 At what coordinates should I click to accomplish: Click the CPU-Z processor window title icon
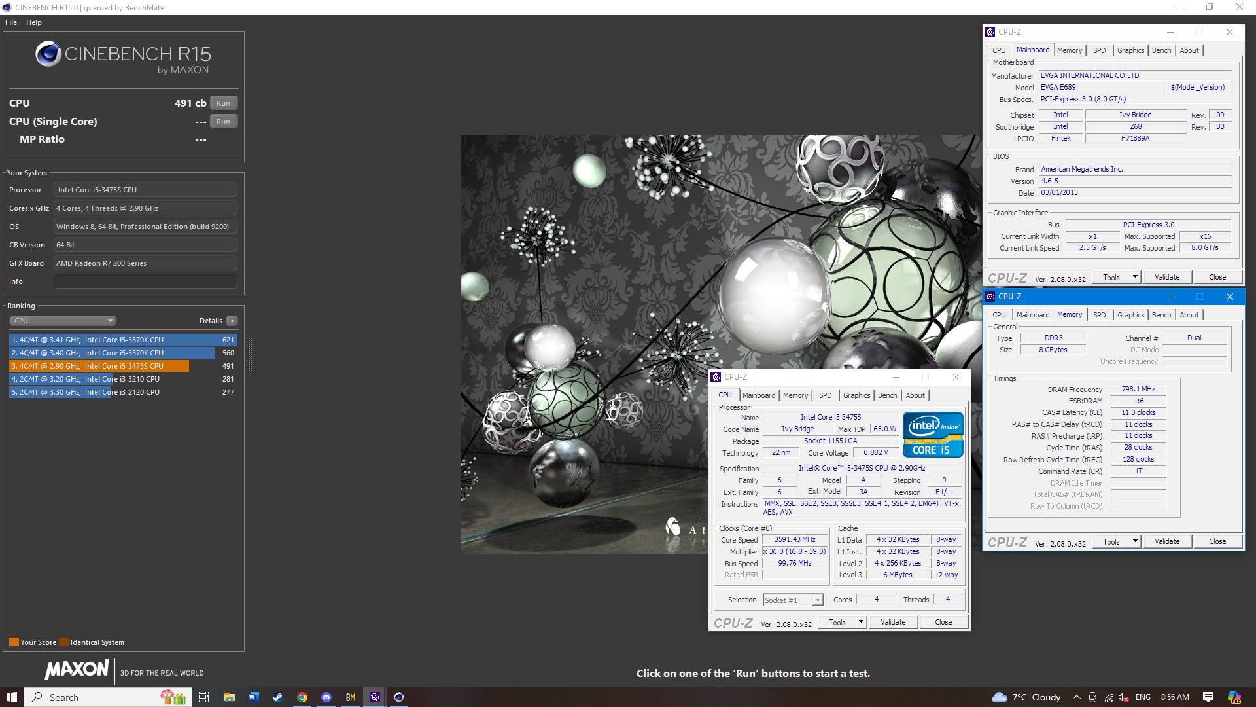tap(716, 377)
